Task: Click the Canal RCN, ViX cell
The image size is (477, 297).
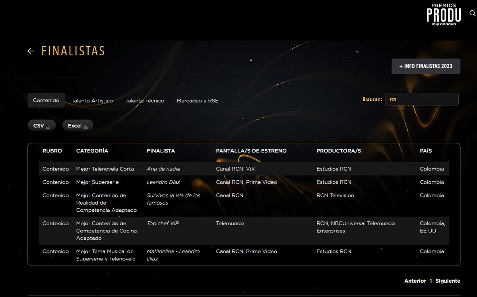Action: pos(235,169)
